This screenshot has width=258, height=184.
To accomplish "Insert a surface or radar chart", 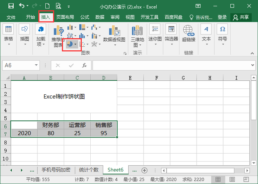I will pos(96,44).
